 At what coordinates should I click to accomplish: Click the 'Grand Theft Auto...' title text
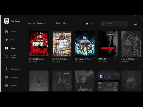(60, 59)
